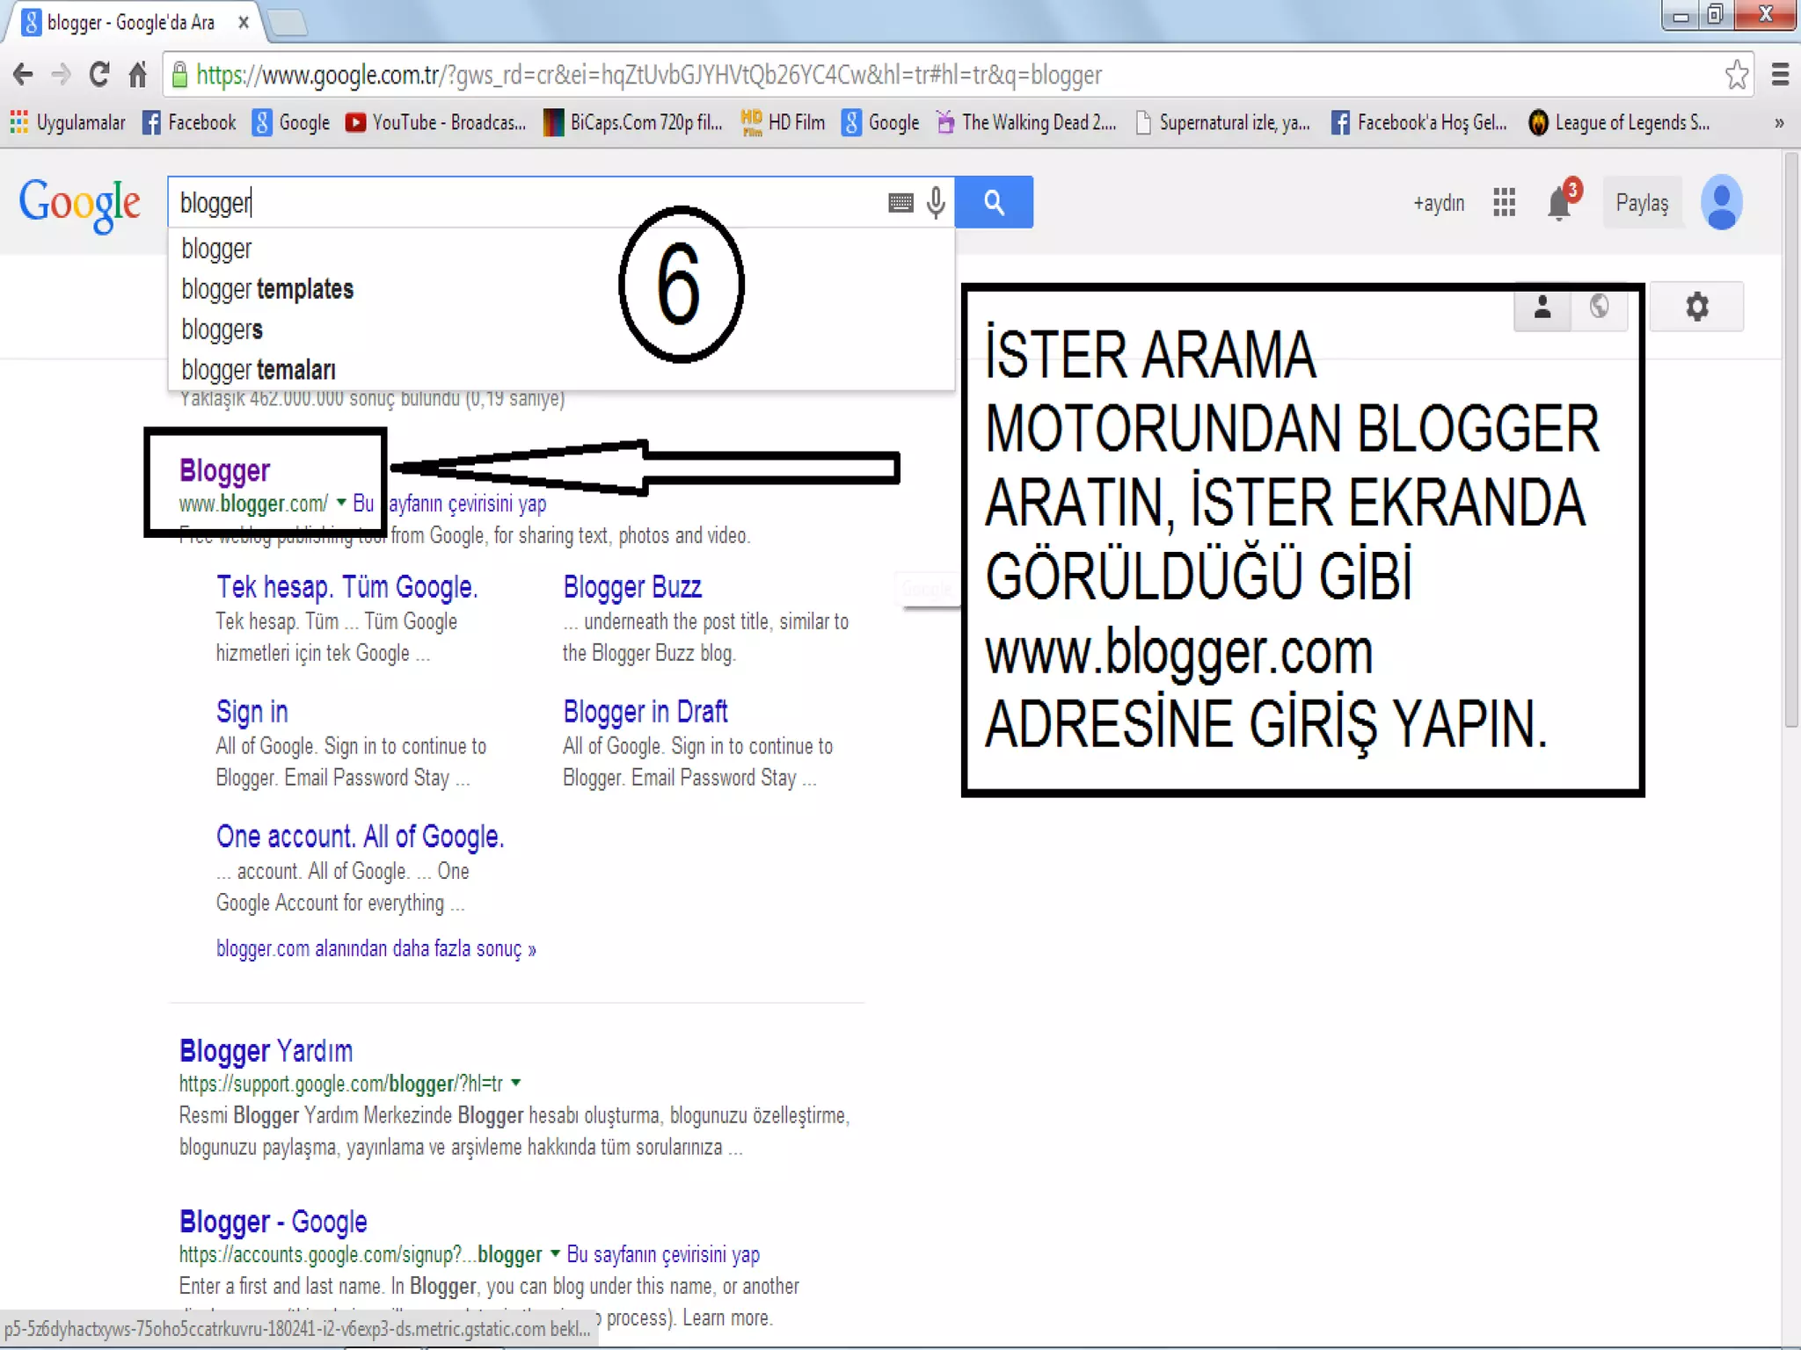Viewport: 1801px width, 1350px height.
Task: Click the Google logo
Action: tap(79, 204)
